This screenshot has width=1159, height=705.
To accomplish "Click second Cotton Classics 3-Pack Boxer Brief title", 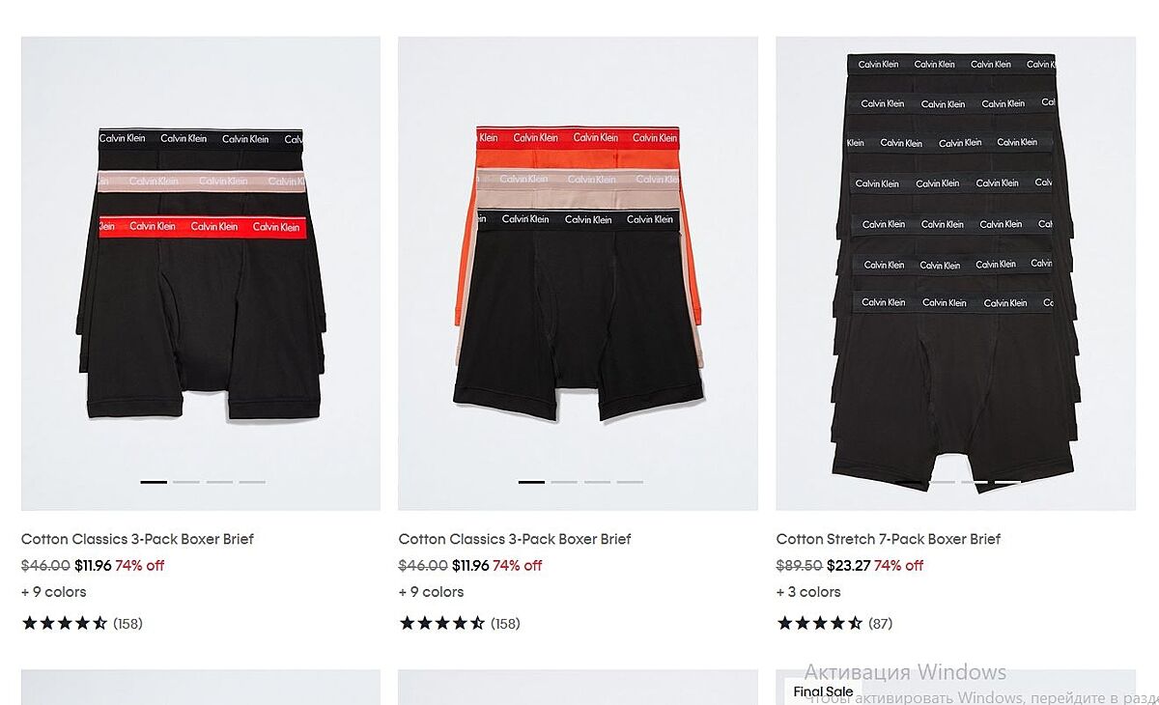I will coord(515,539).
